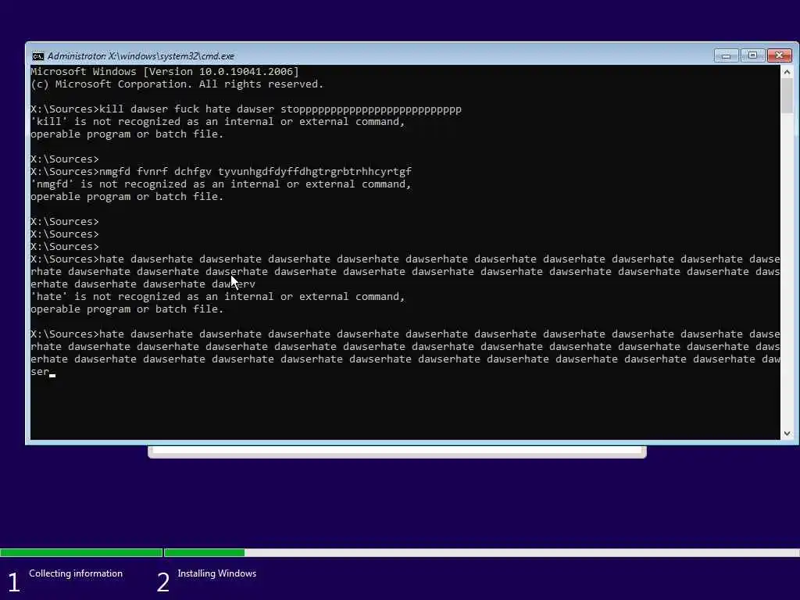Screen dimensions: 800x600
Task: Click the "ser" text at the console cursor
Action: [x=40, y=371]
